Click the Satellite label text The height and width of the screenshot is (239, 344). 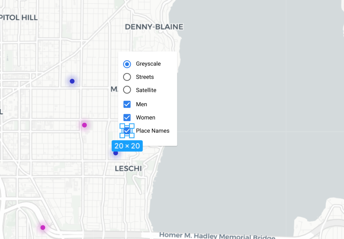(x=146, y=90)
